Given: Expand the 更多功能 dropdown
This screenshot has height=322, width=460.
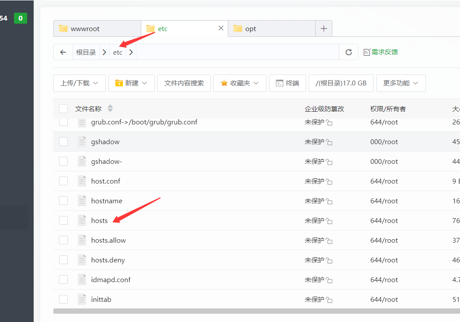Looking at the screenshot, I should [x=401, y=83].
